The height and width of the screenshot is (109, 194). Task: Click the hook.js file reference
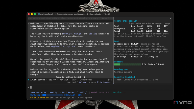[x=67, y=34]
